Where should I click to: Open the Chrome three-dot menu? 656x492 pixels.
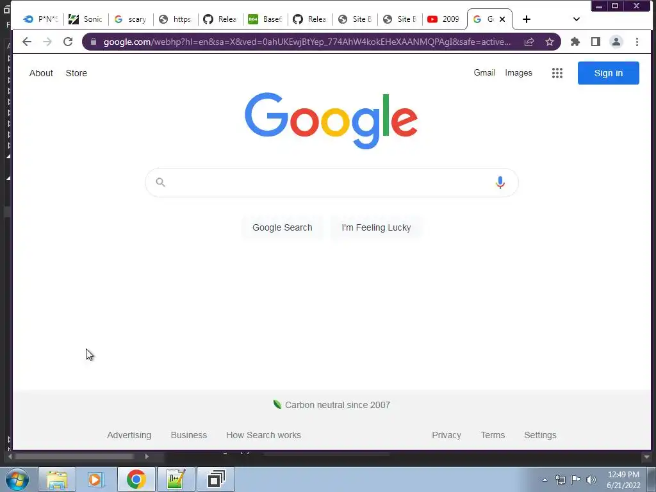[x=637, y=42]
